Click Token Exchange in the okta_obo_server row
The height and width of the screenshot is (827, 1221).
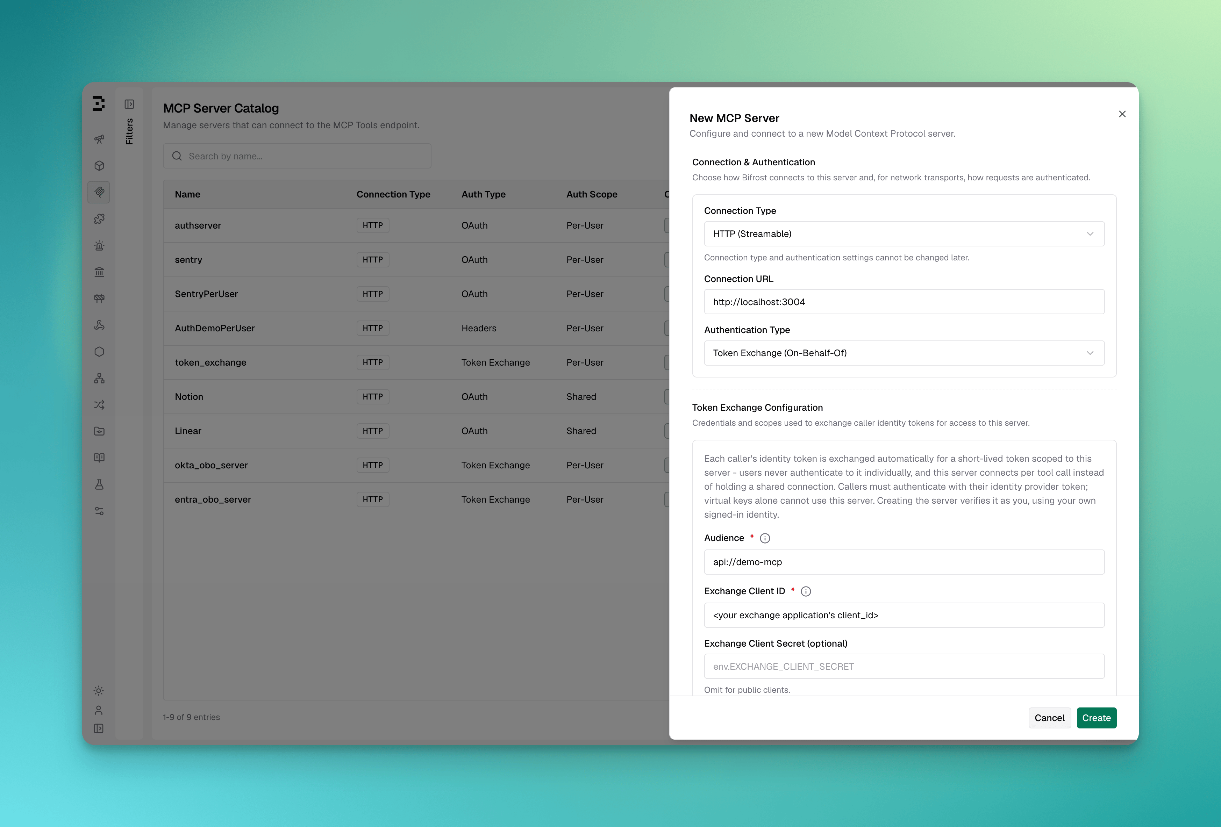[495, 465]
